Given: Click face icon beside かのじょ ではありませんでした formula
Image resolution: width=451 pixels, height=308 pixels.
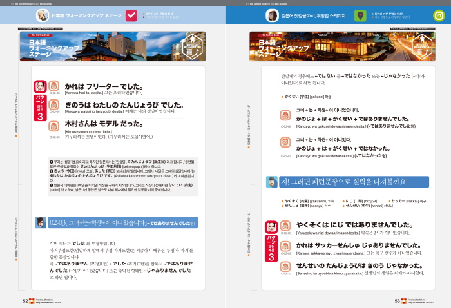Looking at the screenshot, I should click(x=284, y=116).
